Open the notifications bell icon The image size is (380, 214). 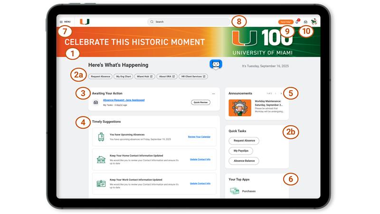pyautogui.click(x=297, y=21)
